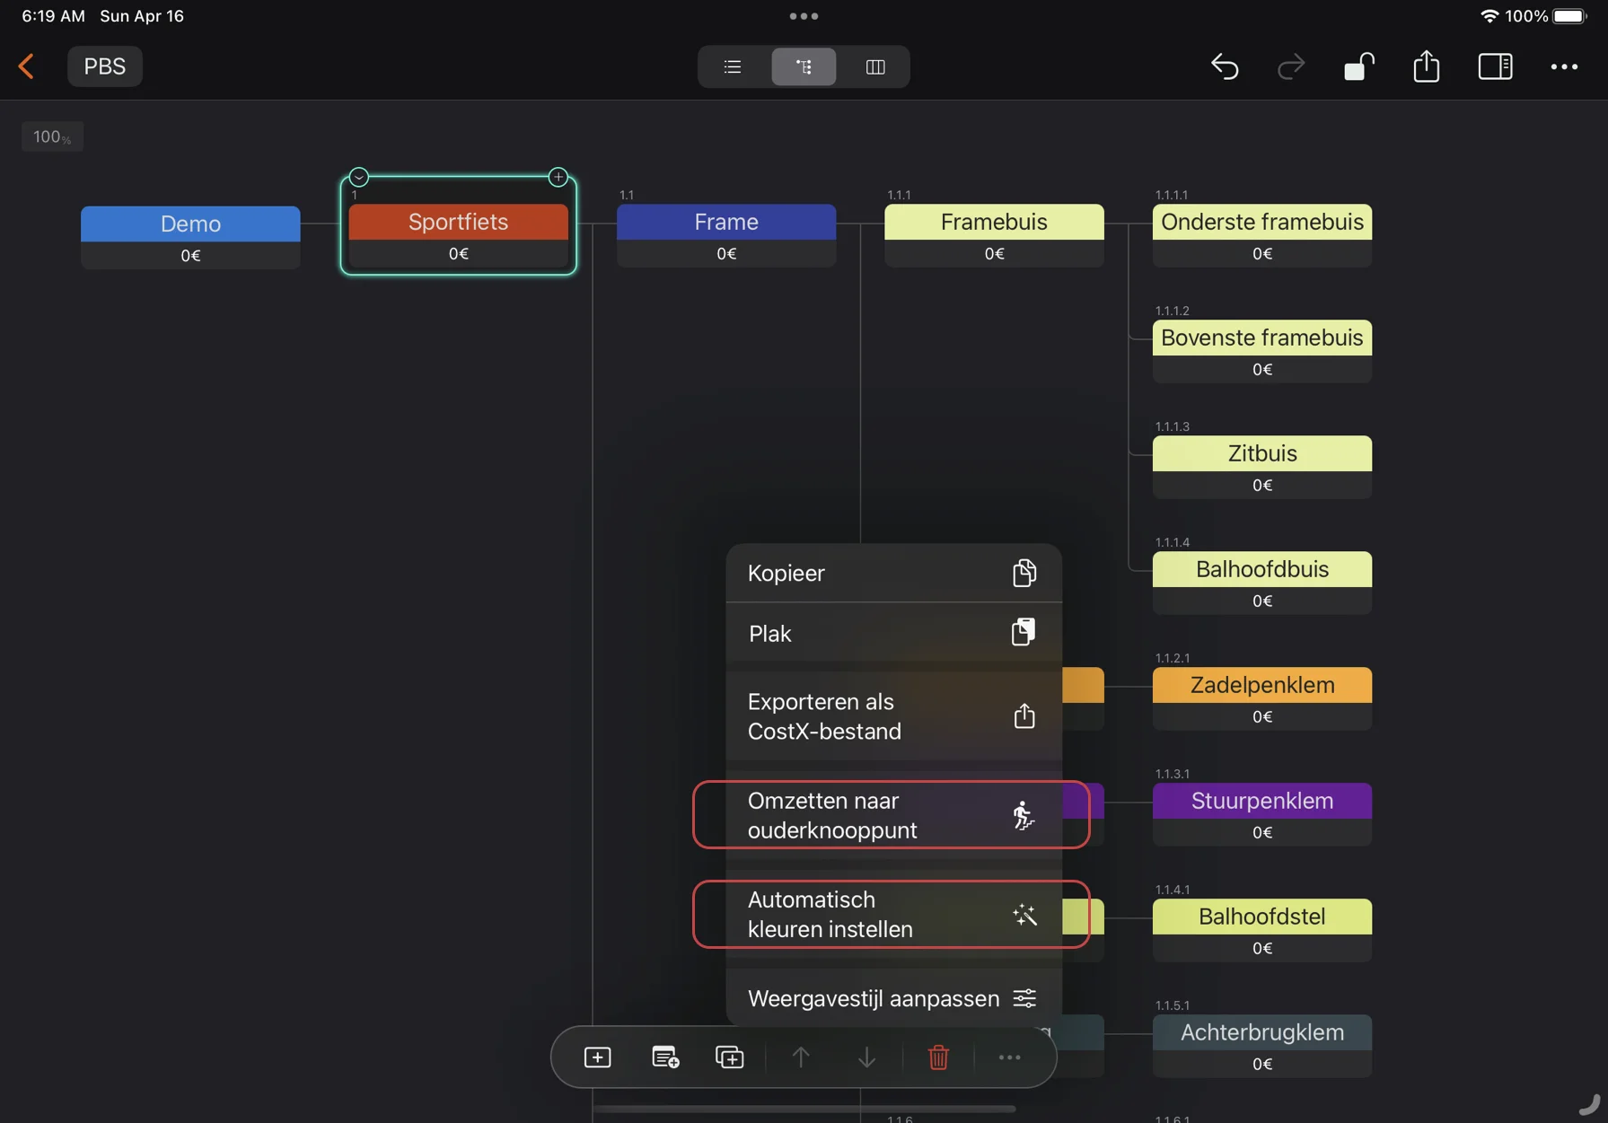Switch to column view mode
The image size is (1608, 1123).
click(875, 66)
